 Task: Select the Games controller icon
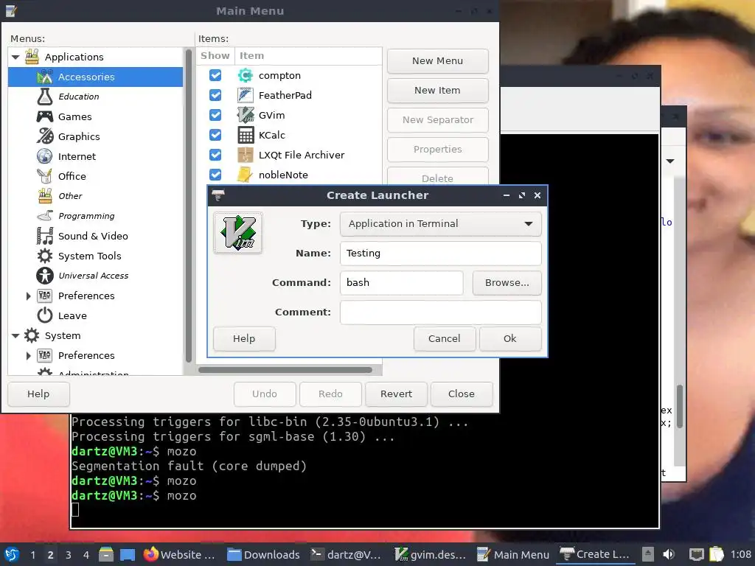pyautogui.click(x=45, y=116)
